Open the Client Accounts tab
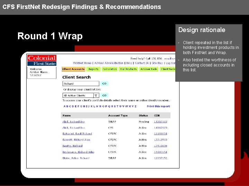The image size is (249, 186). click(74, 69)
